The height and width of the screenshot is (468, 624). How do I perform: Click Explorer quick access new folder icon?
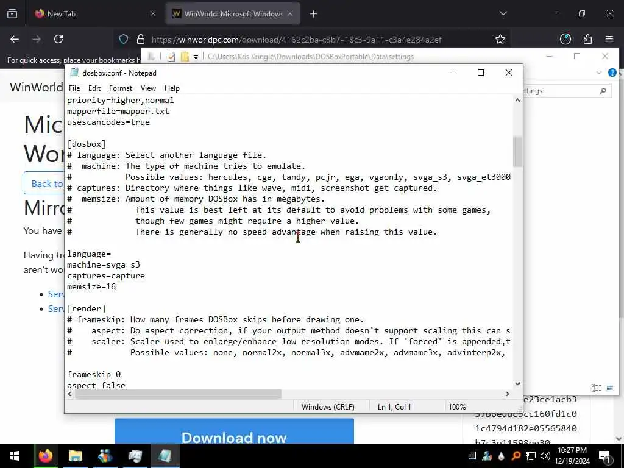click(185, 57)
